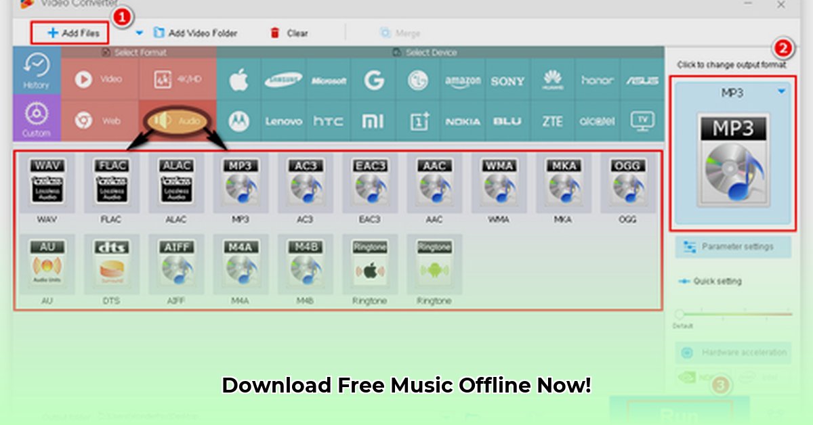Choose the Apple Ringtone format icon

tap(369, 264)
